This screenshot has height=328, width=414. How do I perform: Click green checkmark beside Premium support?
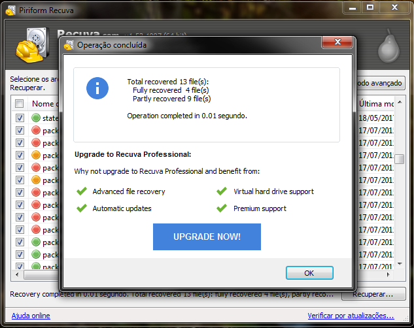[x=222, y=208]
